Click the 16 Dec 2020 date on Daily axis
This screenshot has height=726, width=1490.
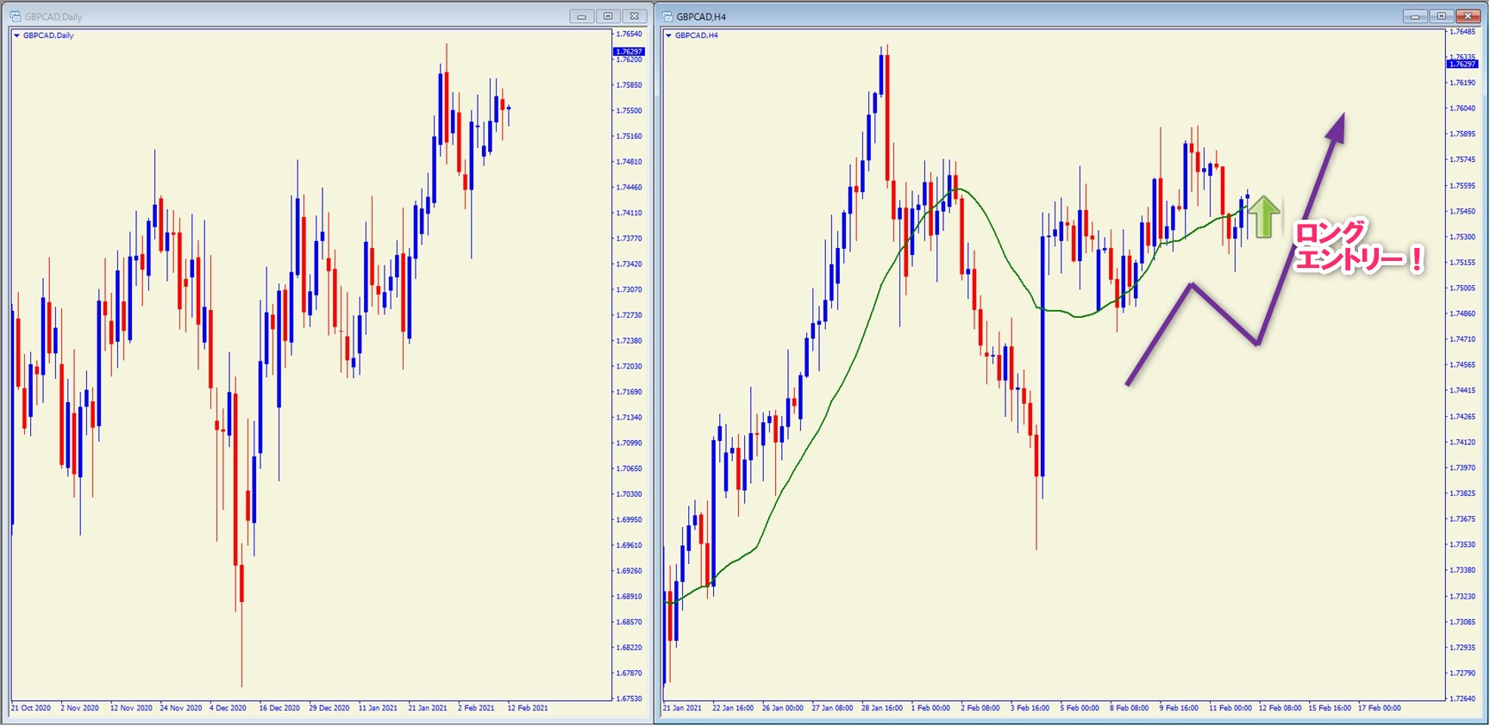(279, 708)
